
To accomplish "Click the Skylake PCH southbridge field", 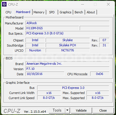I will [68, 45].
